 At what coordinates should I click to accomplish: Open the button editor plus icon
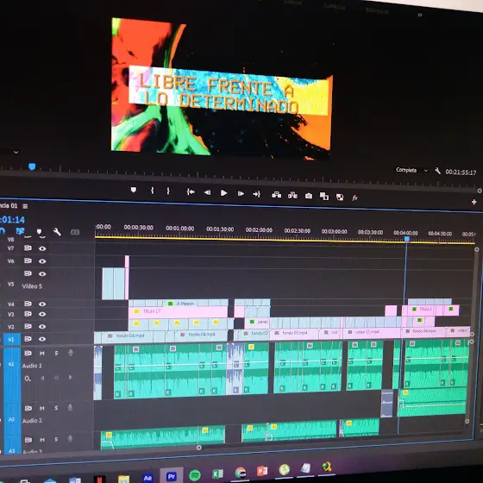(474, 202)
